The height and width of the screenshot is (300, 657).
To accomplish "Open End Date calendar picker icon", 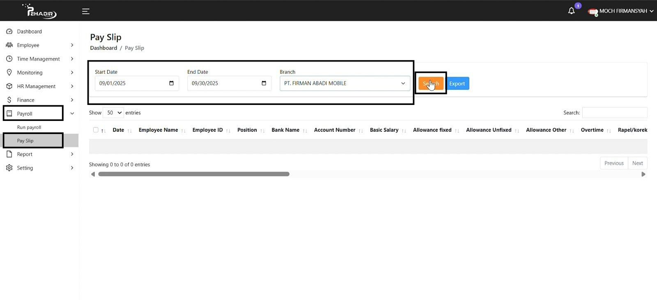I will (264, 83).
